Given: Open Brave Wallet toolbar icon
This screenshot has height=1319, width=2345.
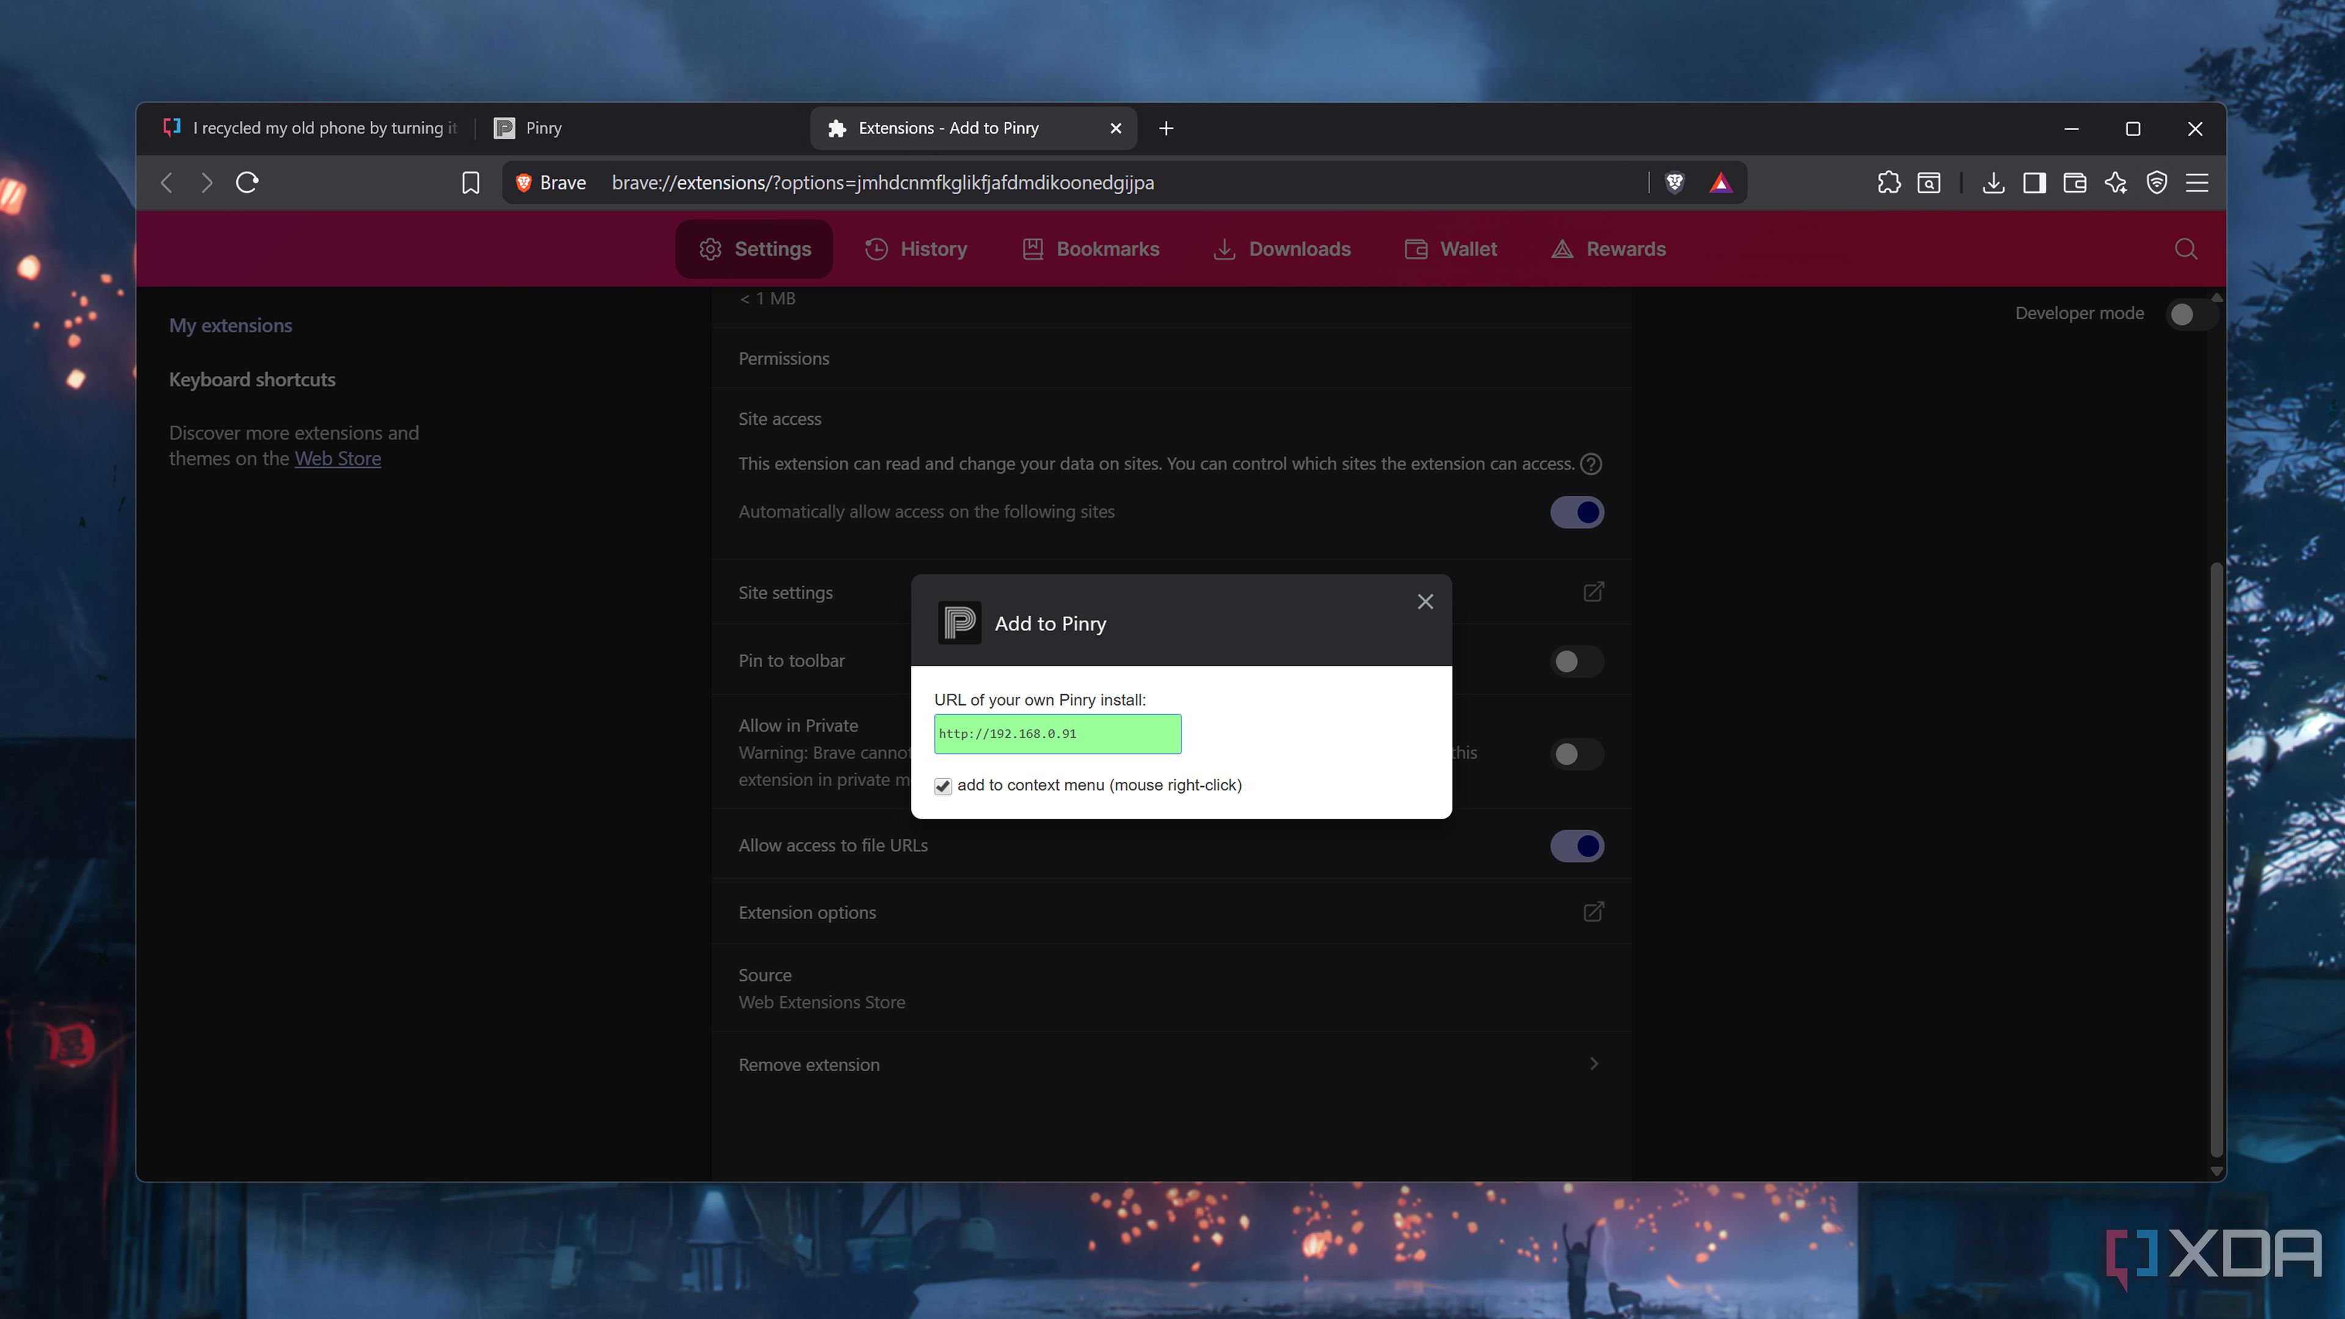Looking at the screenshot, I should (2074, 183).
